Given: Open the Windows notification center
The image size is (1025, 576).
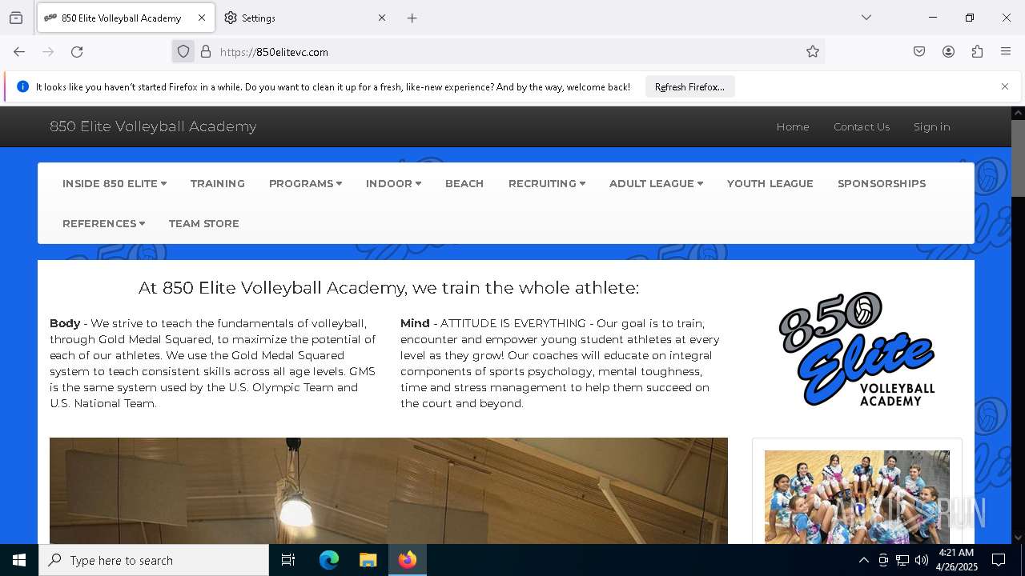Looking at the screenshot, I should pos(999,560).
